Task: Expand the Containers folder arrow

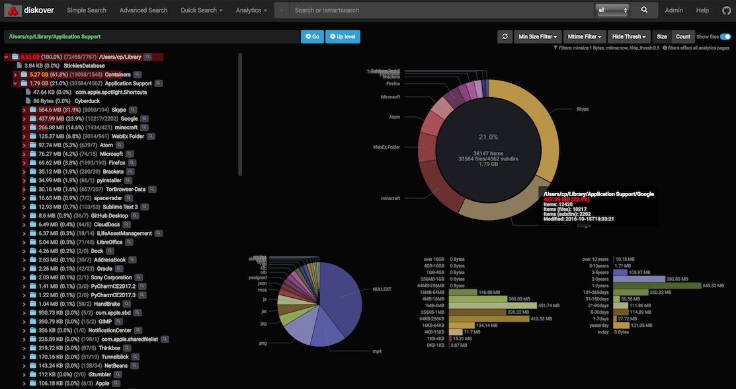Action: [15, 75]
